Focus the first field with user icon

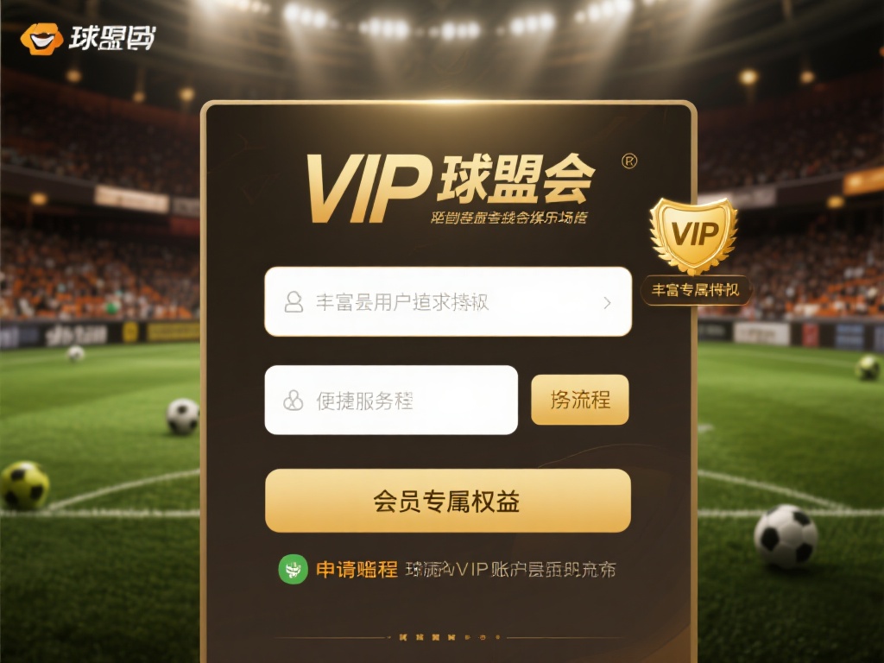click(448, 301)
